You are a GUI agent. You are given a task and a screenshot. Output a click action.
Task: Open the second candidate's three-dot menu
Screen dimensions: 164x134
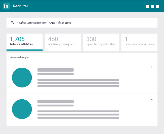[x=151, y=99]
